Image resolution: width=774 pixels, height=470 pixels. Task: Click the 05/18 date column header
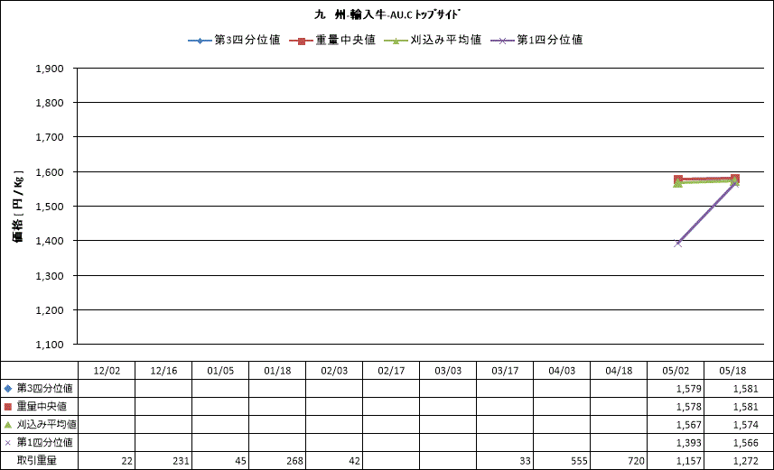[732, 371]
